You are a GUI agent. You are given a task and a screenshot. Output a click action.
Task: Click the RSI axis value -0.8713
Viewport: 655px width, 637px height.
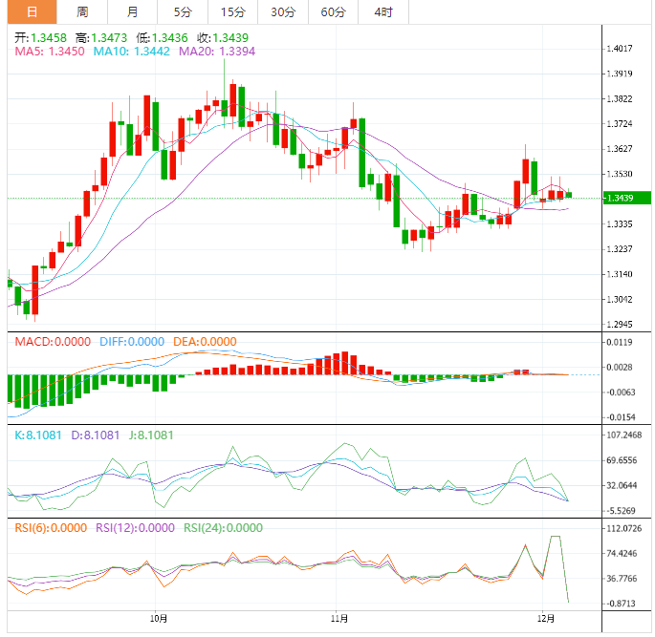coord(622,604)
